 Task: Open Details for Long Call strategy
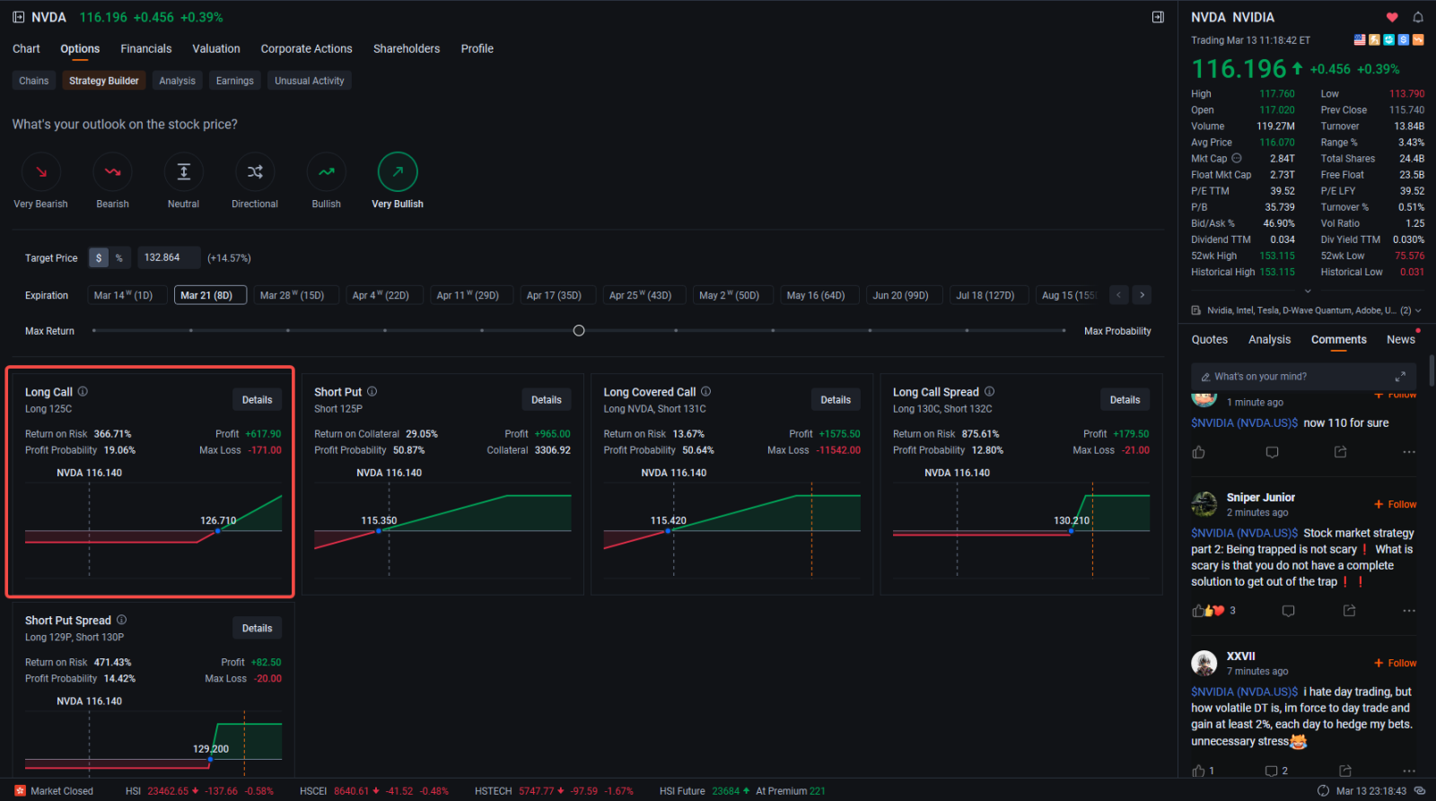(257, 400)
